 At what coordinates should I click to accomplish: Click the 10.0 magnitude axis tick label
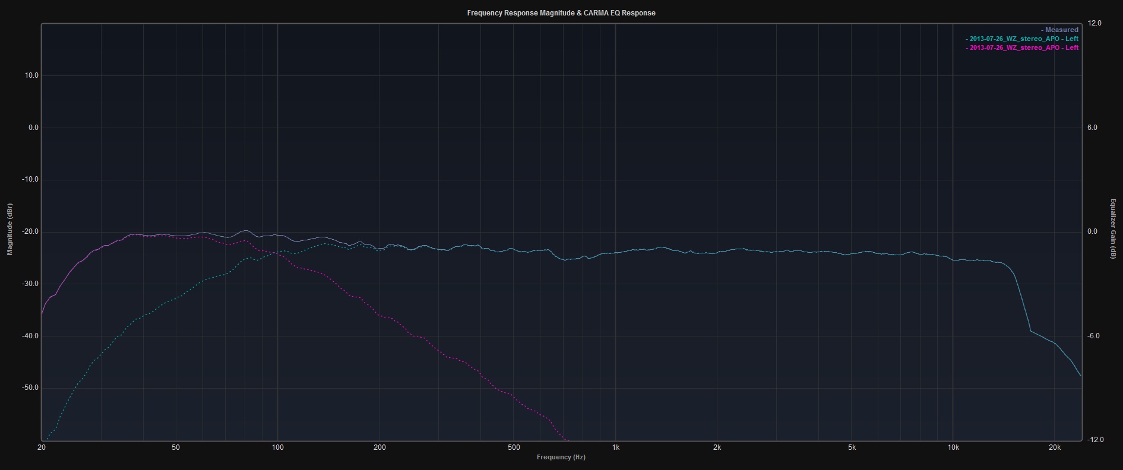pyautogui.click(x=31, y=75)
